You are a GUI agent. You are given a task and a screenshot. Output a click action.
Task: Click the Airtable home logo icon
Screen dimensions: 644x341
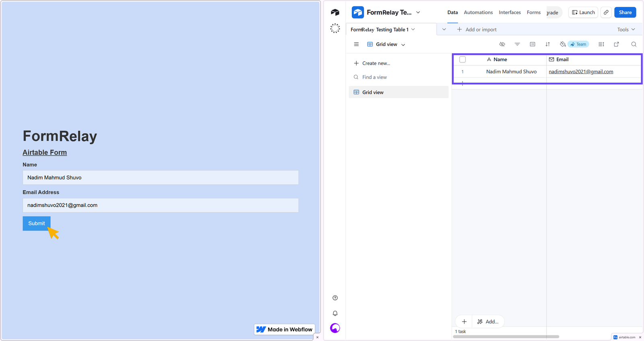click(335, 12)
